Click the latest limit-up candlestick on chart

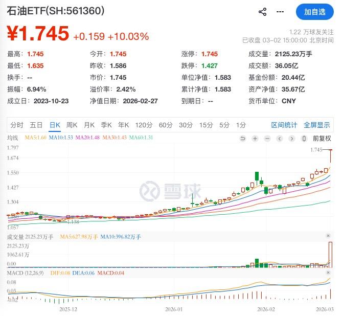tap(331, 155)
